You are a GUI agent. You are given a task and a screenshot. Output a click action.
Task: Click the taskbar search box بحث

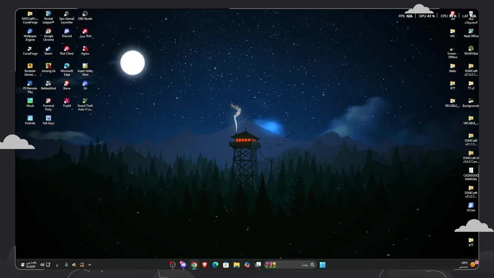pos(290,264)
